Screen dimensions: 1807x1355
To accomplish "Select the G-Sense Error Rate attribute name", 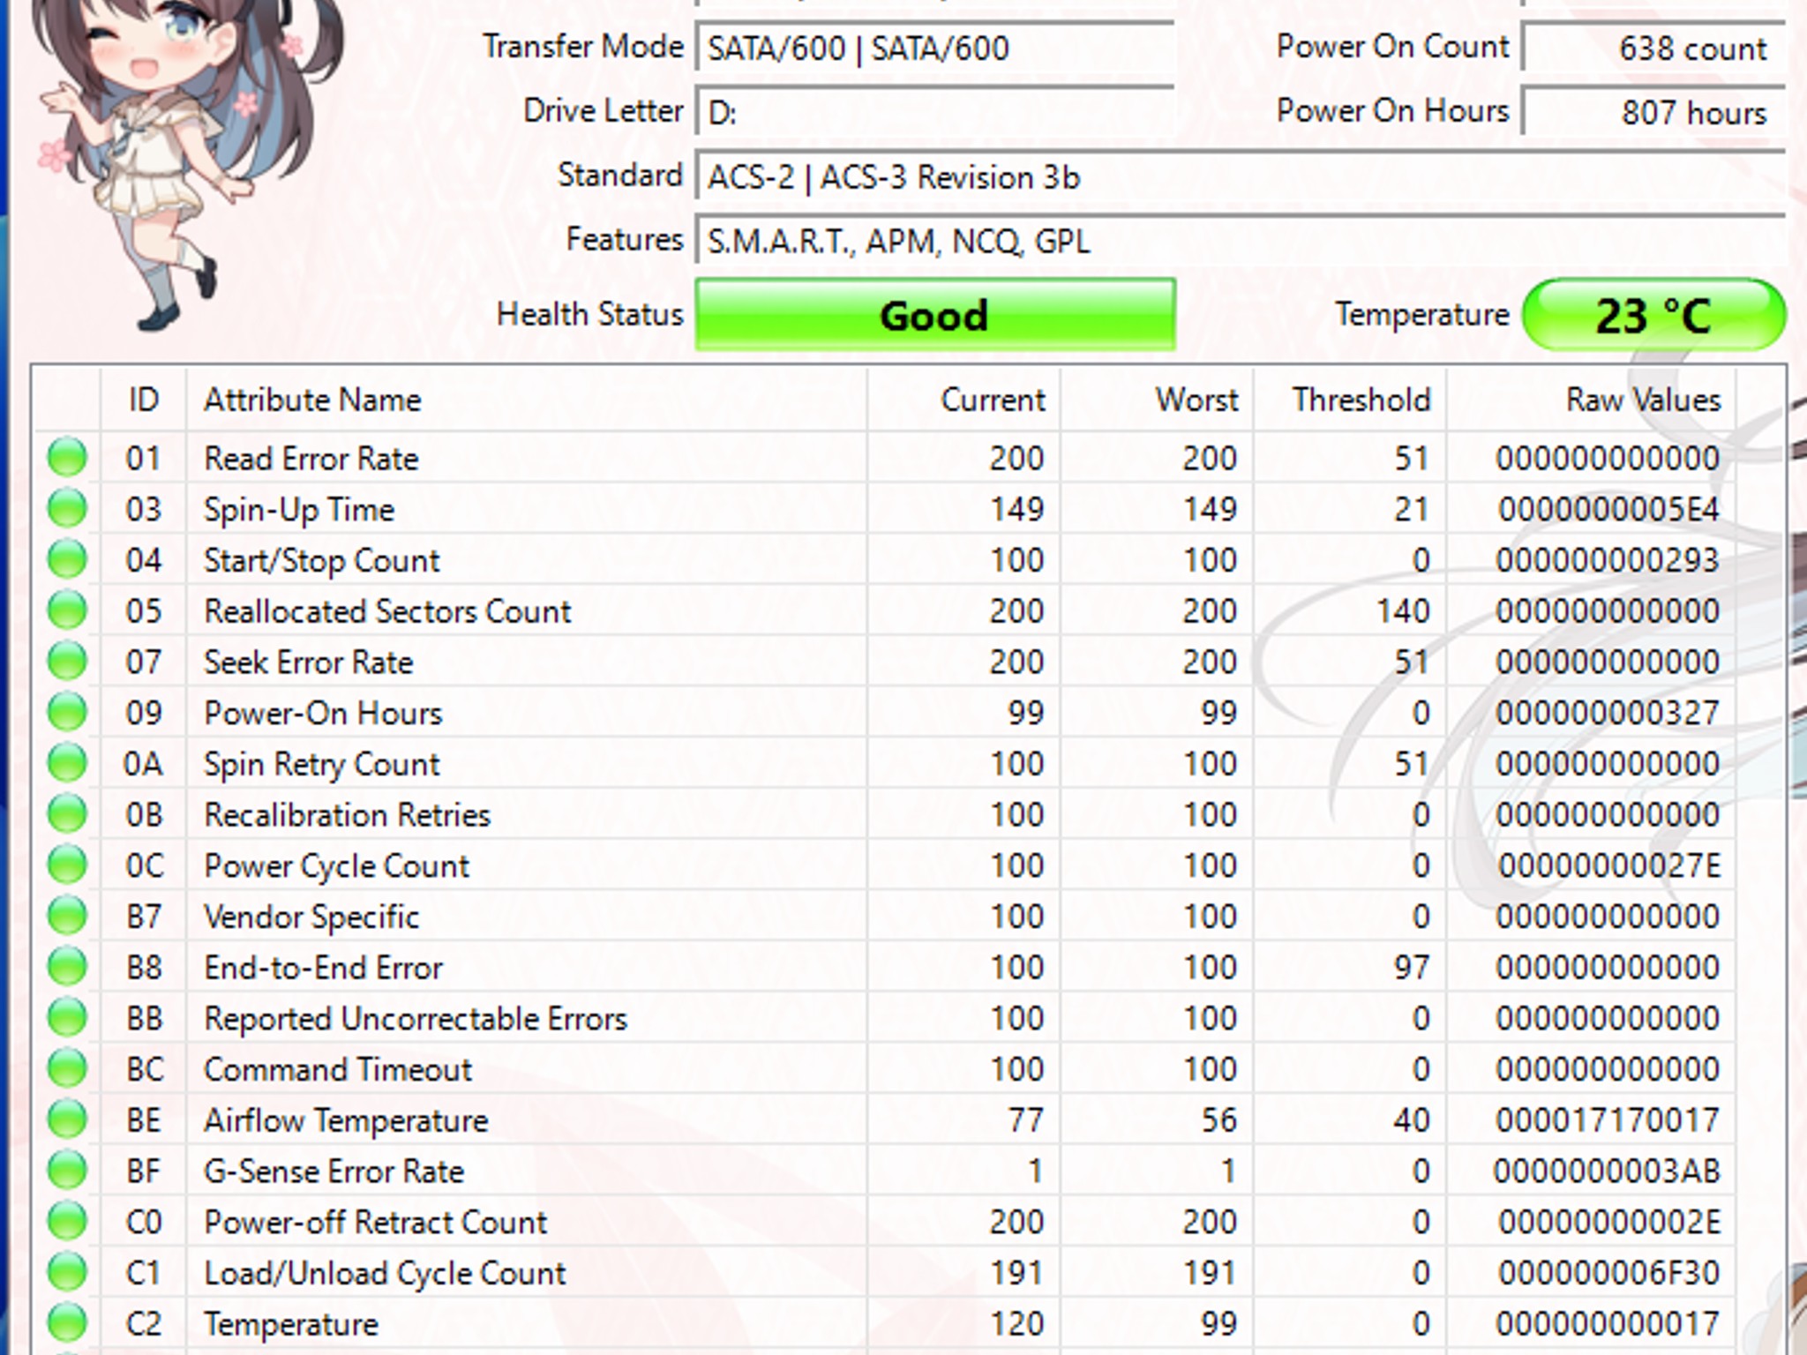I will click(x=334, y=1172).
